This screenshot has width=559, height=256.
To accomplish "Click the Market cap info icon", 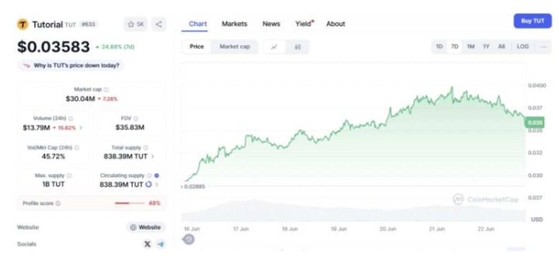I will pos(106,90).
